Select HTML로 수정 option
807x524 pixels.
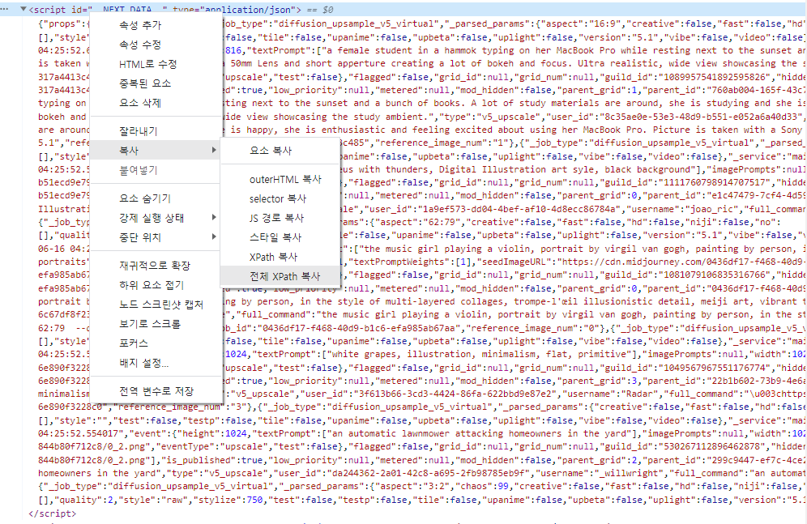point(156,64)
